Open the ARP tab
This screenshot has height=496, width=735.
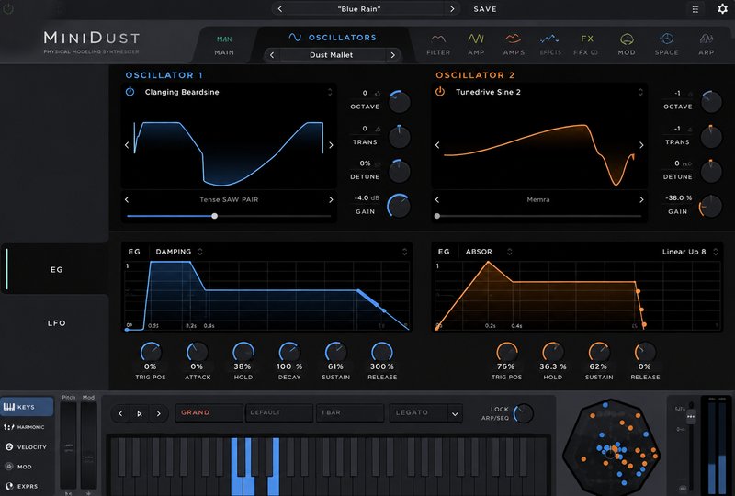tap(706, 45)
